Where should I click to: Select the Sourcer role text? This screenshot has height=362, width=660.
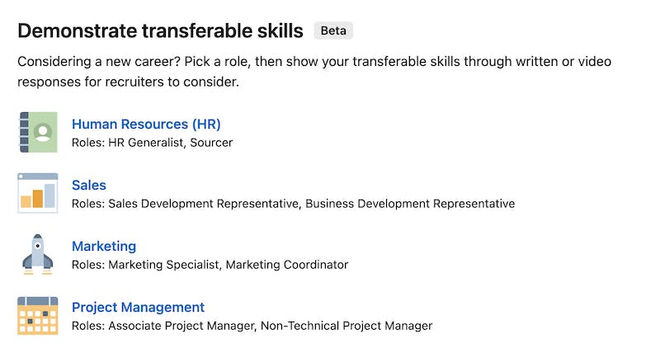point(211,143)
